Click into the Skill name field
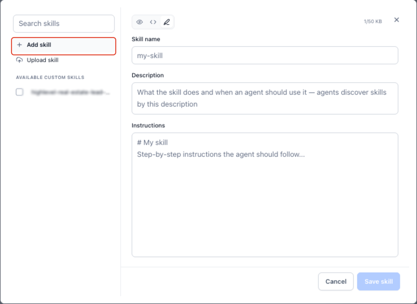 (265, 55)
